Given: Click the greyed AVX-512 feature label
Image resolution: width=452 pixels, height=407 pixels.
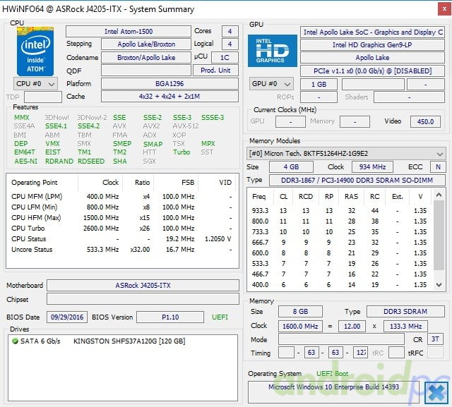Looking at the screenshot, I should point(186,126).
